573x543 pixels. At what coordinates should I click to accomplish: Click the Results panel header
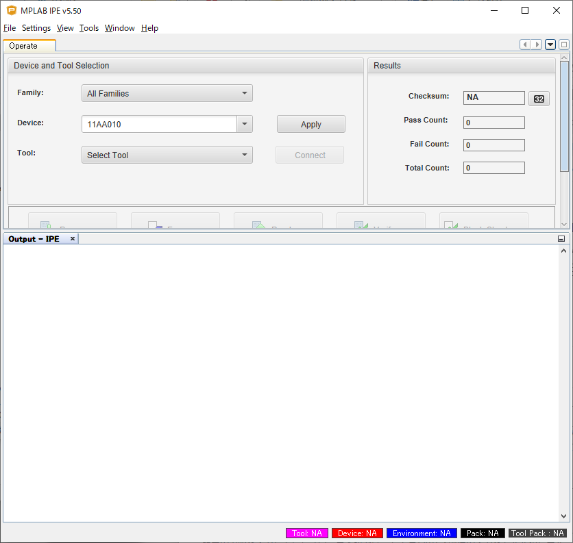[461, 66]
